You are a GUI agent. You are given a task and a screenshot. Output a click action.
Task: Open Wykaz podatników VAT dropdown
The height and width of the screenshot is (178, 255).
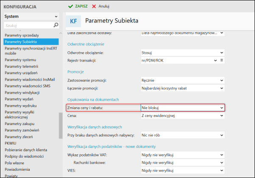coord(182,155)
